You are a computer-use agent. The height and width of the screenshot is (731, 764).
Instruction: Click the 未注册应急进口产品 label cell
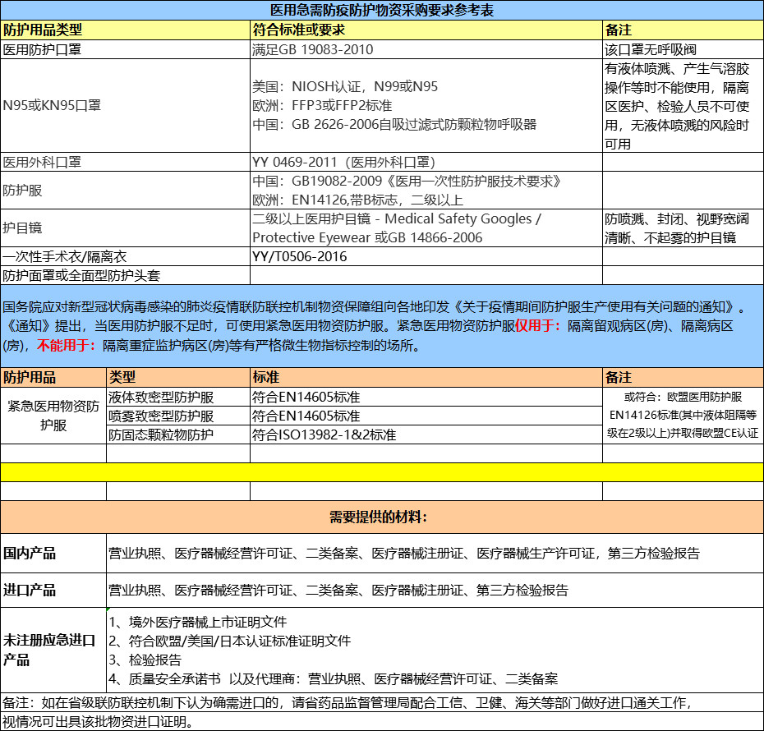pos(54,649)
